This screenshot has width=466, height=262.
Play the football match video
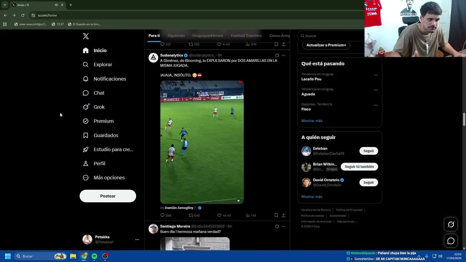pyautogui.click(x=202, y=142)
